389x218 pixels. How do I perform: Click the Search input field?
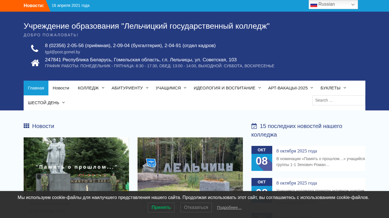coord(339,100)
